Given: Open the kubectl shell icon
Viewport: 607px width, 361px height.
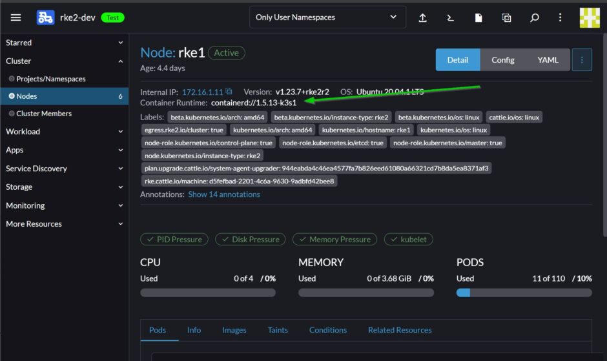Looking at the screenshot, I should pyautogui.click(x=451, y=17).
